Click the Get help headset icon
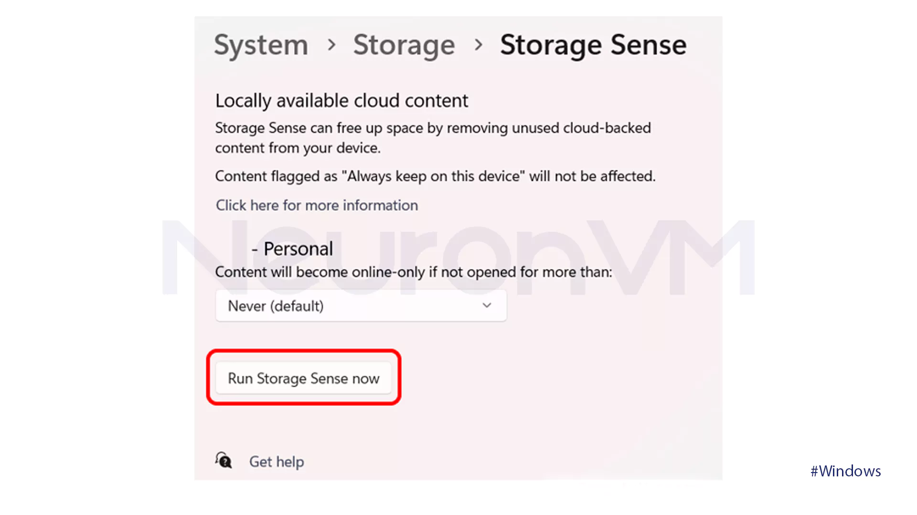This screenshot has width=917, height=515. pos(224,461)
